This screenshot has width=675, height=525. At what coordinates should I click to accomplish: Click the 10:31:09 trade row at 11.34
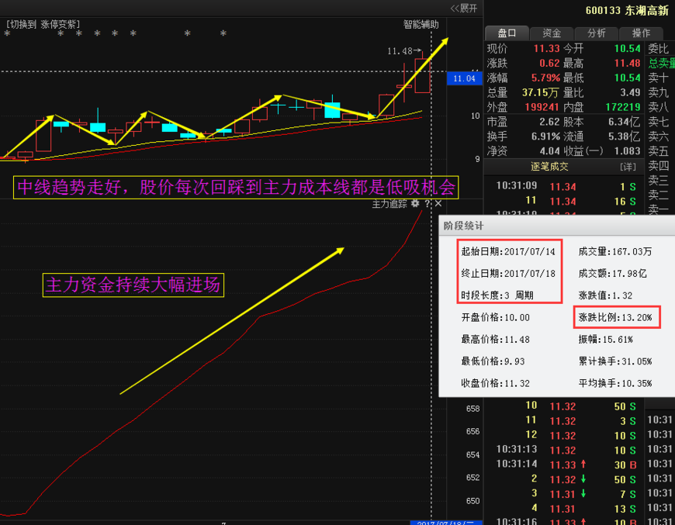[x=566, y=186]
